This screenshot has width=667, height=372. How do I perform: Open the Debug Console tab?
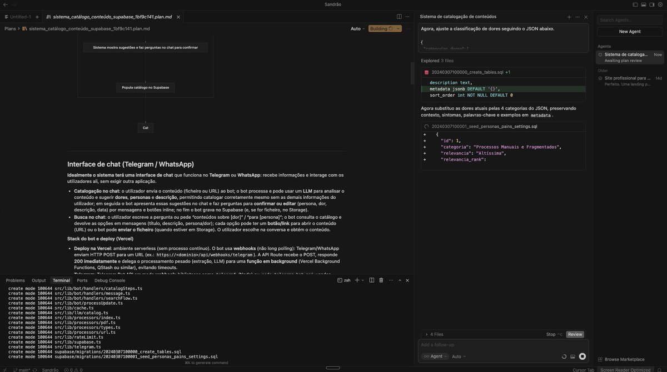(x=109, y=280)
